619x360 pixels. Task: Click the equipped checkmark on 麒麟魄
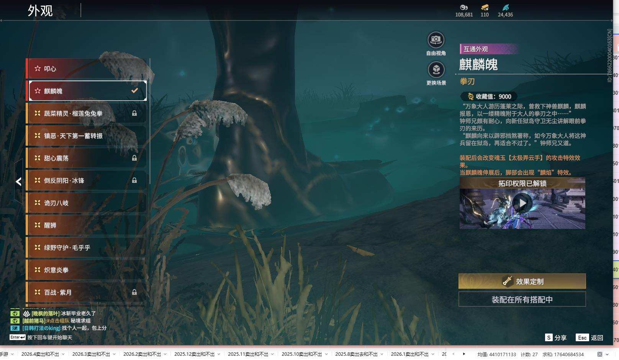point(134,91)
